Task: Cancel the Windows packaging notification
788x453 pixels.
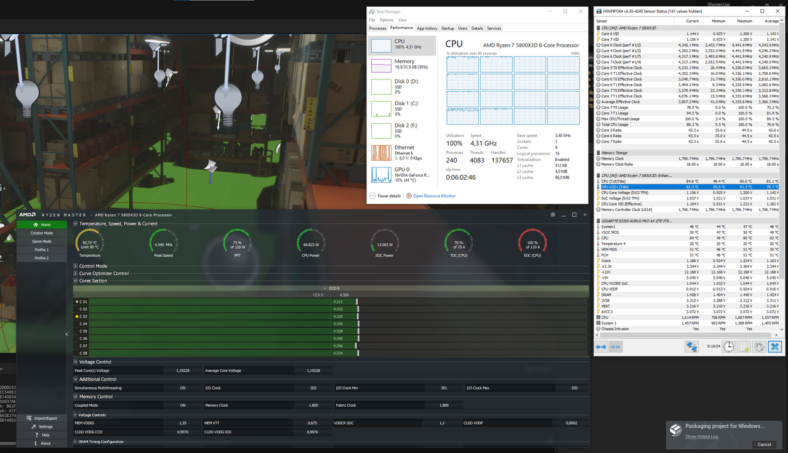Action: [764, 444]
